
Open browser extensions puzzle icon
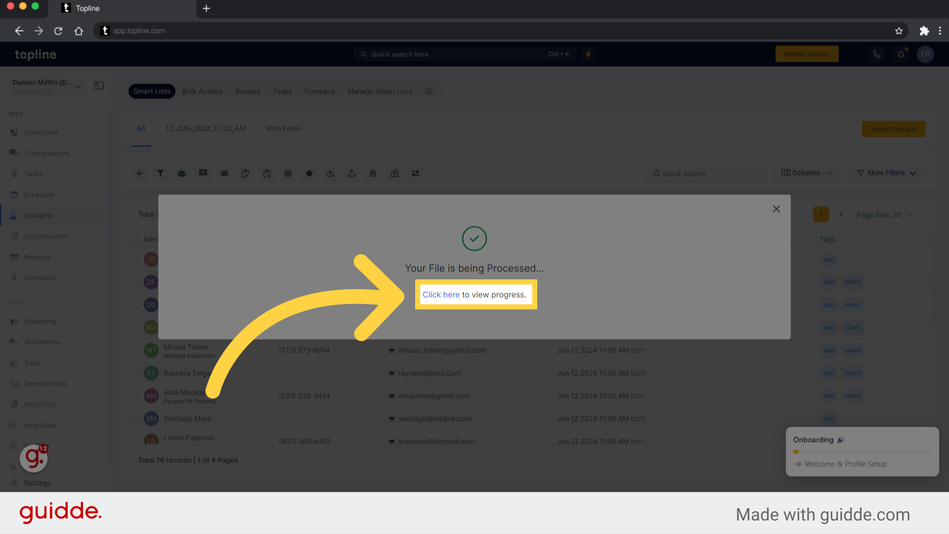[x=924, y=31]
